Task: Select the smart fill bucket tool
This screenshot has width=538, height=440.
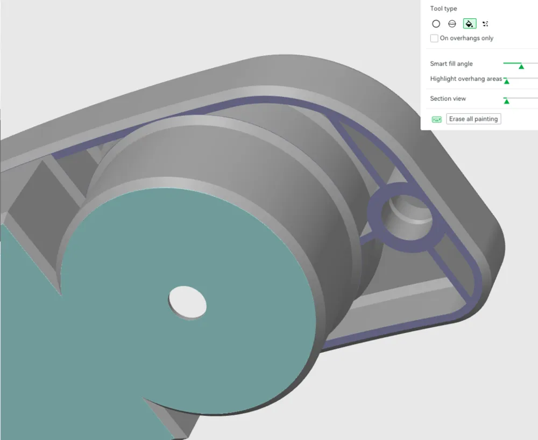Action: [469, 24]
